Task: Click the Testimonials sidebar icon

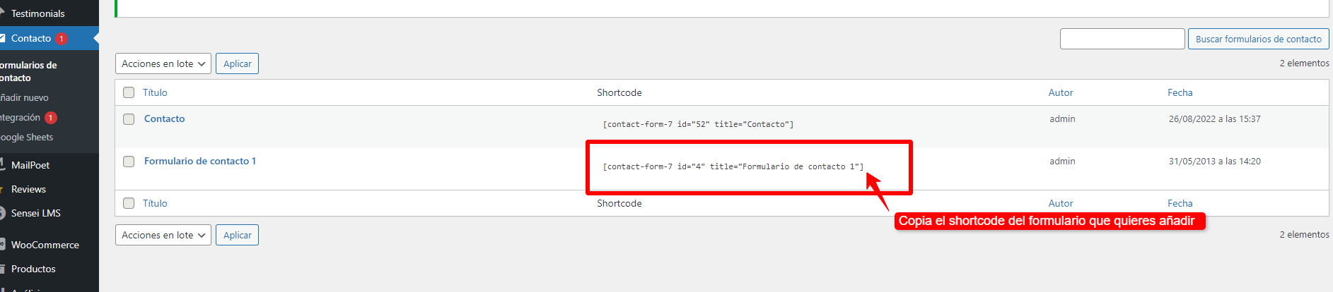Action: pyautogui.click(x=2, y=13)
